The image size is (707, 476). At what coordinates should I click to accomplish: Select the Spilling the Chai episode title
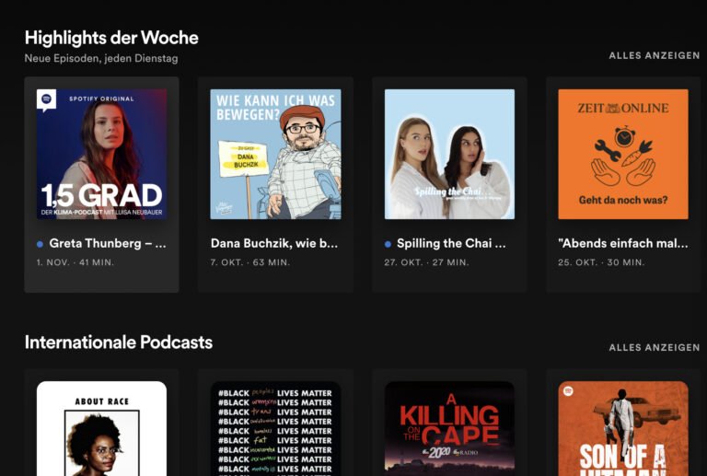451,243
